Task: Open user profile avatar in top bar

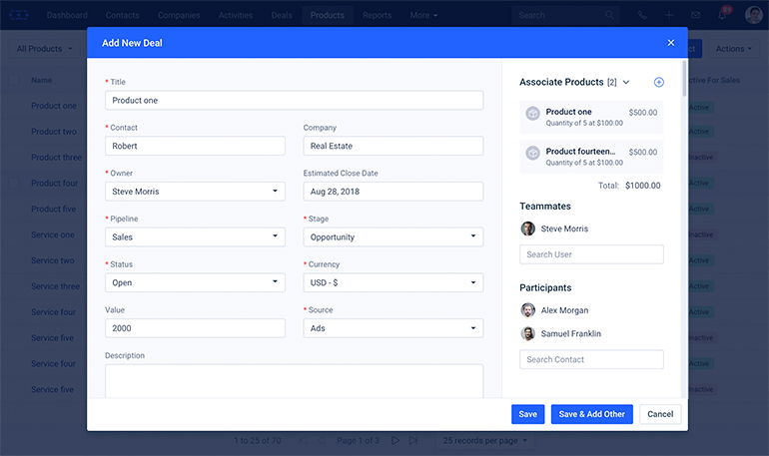Action: [754, 15]
